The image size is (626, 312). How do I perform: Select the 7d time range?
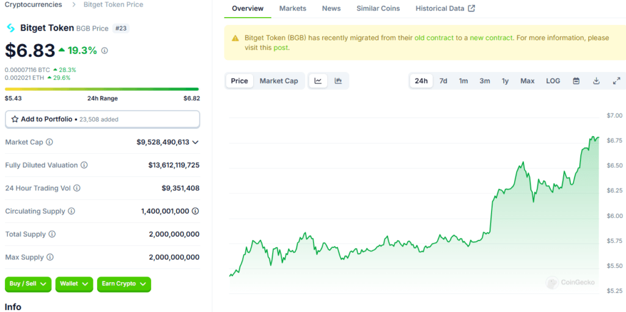pyautogui.click(x=443, y=81)
